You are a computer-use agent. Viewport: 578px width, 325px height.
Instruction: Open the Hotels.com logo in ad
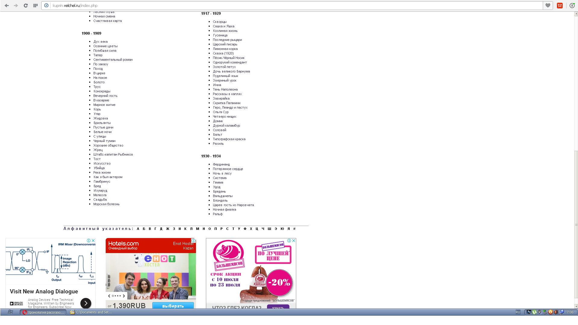click(x=123, y=243)
